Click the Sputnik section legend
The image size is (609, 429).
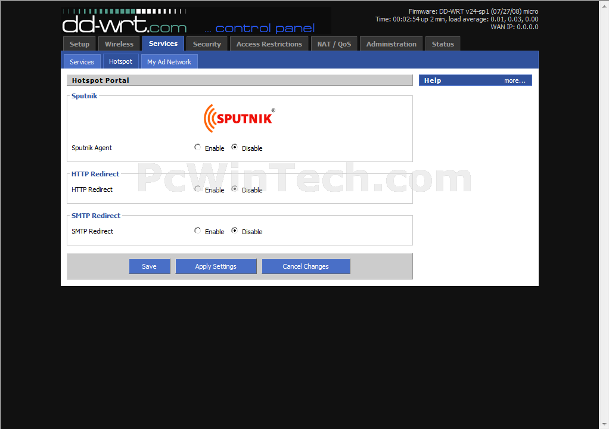click(84, 96)
